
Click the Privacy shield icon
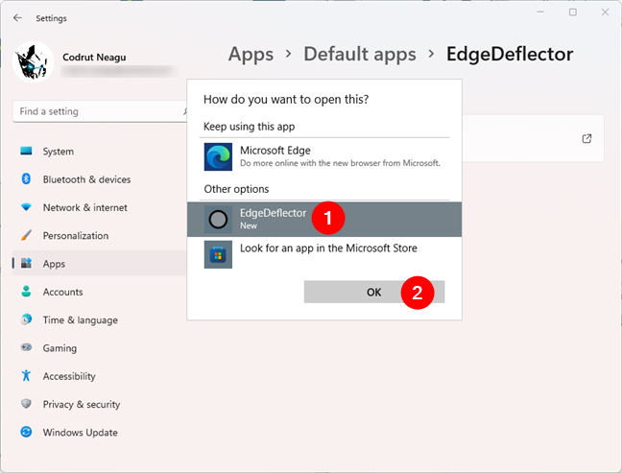pyautogui.click(x=26, y=404)
